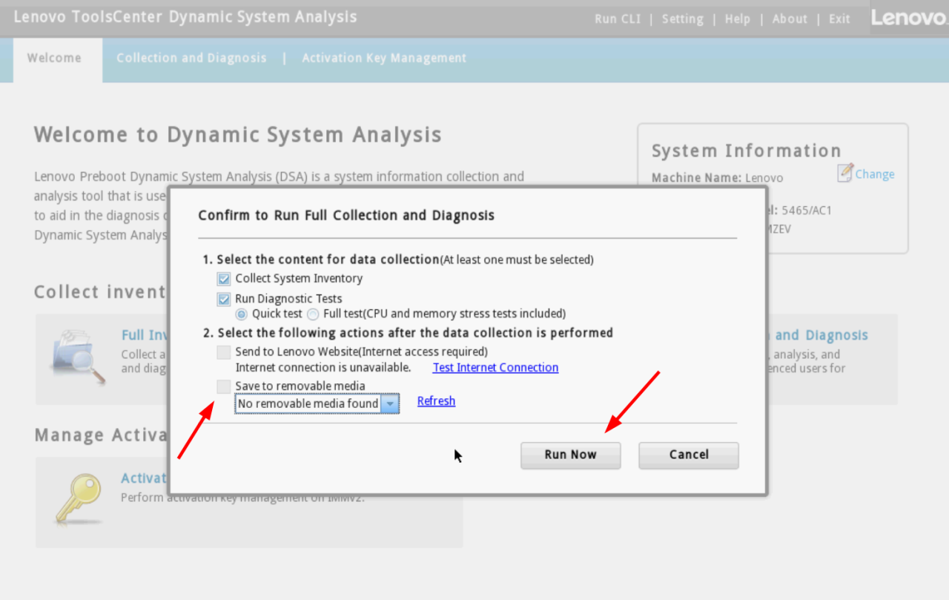Check Send to Lenovo Website option
This screenshot has height=600, width=949.
point(224,352)
